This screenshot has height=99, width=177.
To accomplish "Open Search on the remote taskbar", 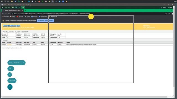I will pyautogui.click(x=6, y=7).
